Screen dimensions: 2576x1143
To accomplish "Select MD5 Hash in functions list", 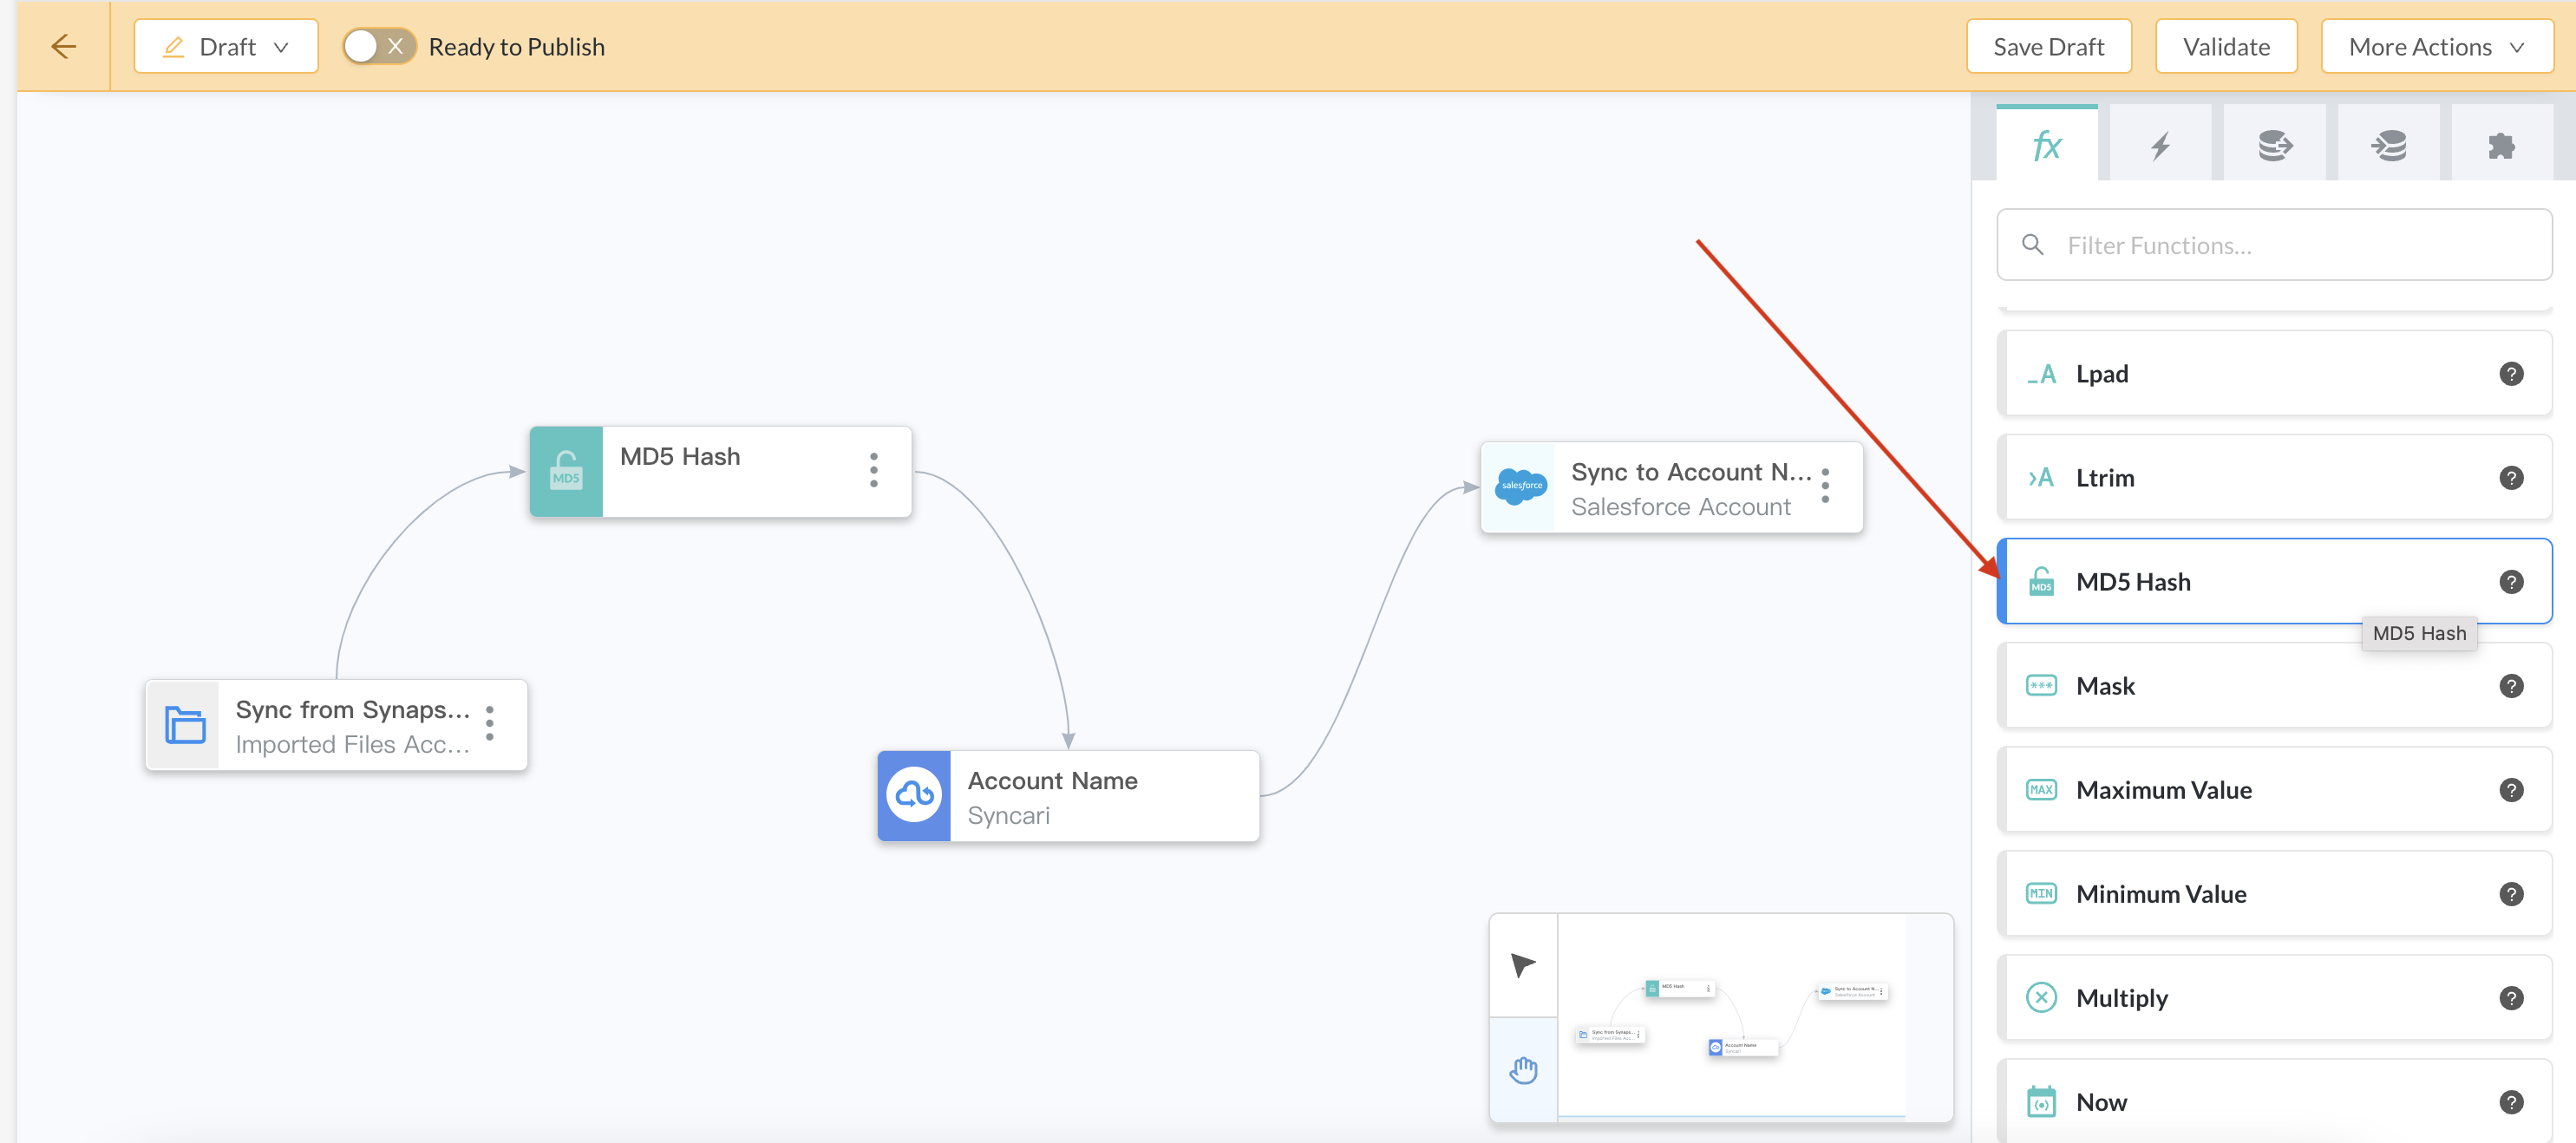I will (x=2274, y=582).
